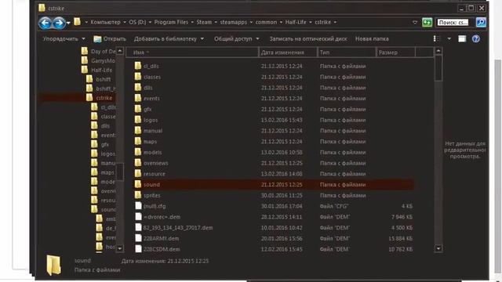Open the Общий доступ menu
This screenshot has height=282, width=502.
pyautogui.click(x=237, y=38)
